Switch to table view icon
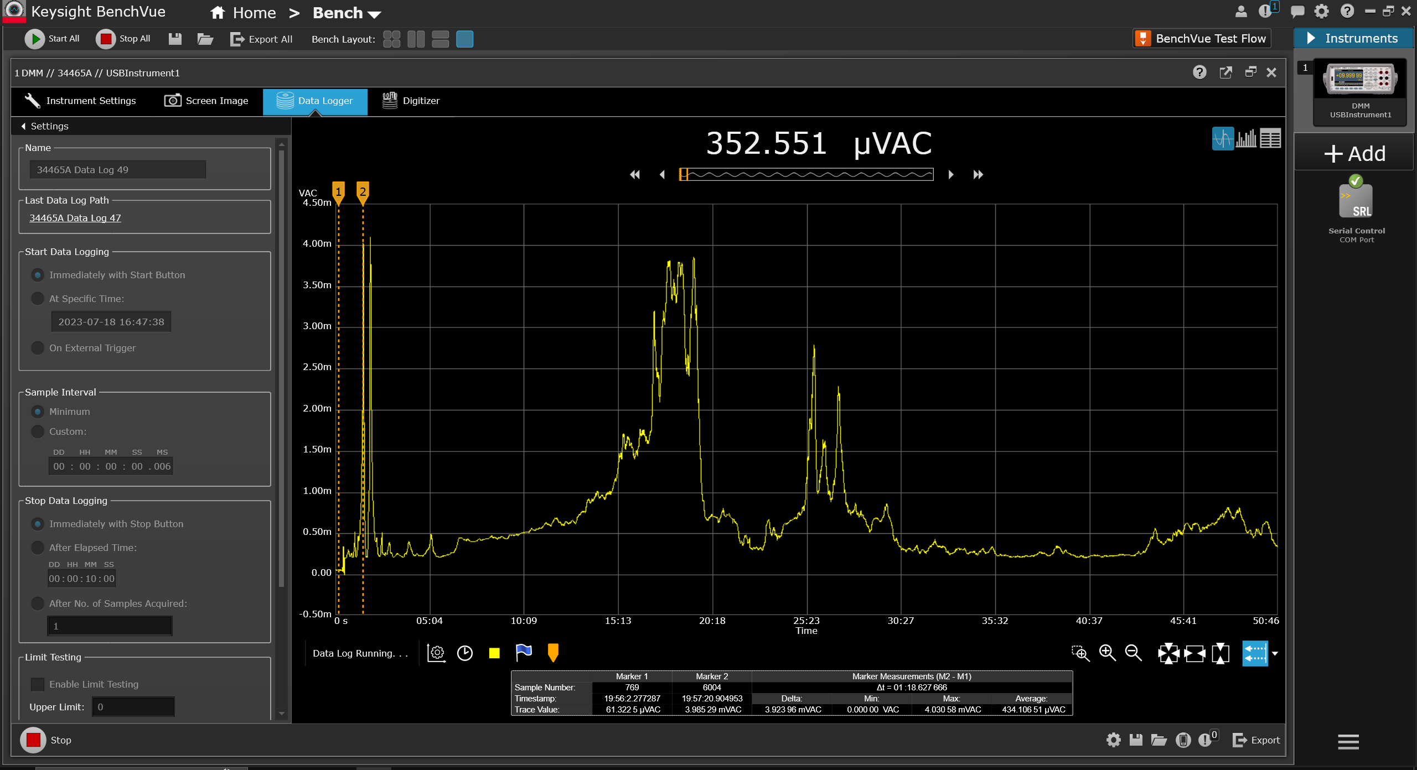Viewport: 1417px width, 770px height. [x=1270, y=138]
